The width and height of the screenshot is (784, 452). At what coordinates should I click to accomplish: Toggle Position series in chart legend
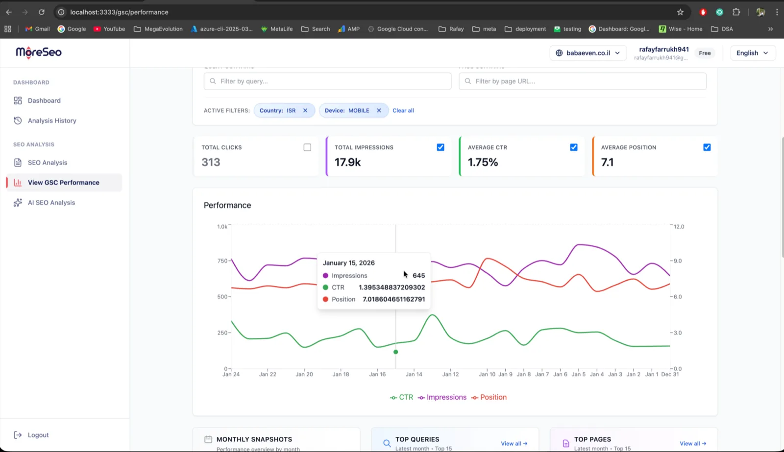click(489, 397)
